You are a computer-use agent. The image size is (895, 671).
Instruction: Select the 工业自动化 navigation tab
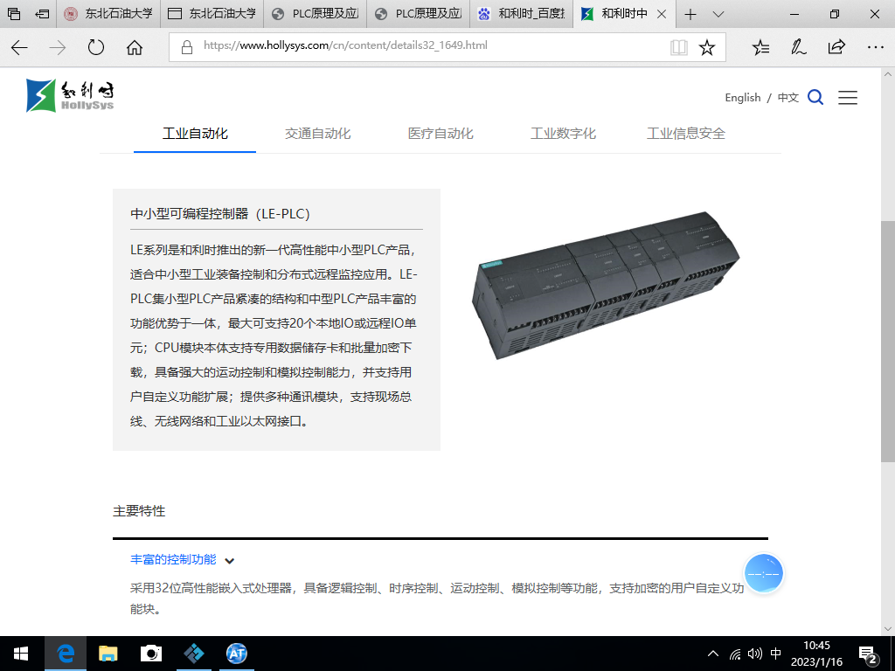pyautogui.click(x=195, y=134)
